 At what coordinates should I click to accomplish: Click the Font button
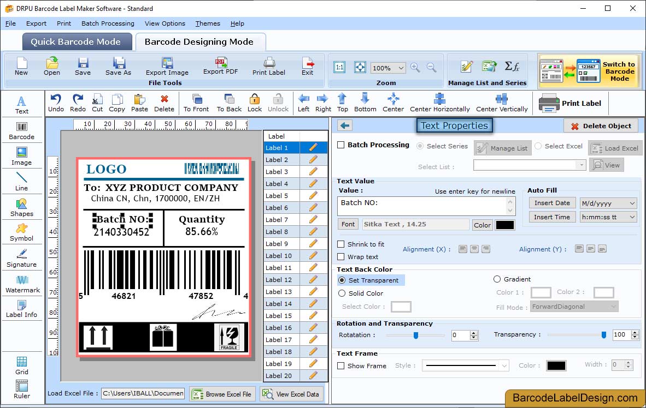348,224
